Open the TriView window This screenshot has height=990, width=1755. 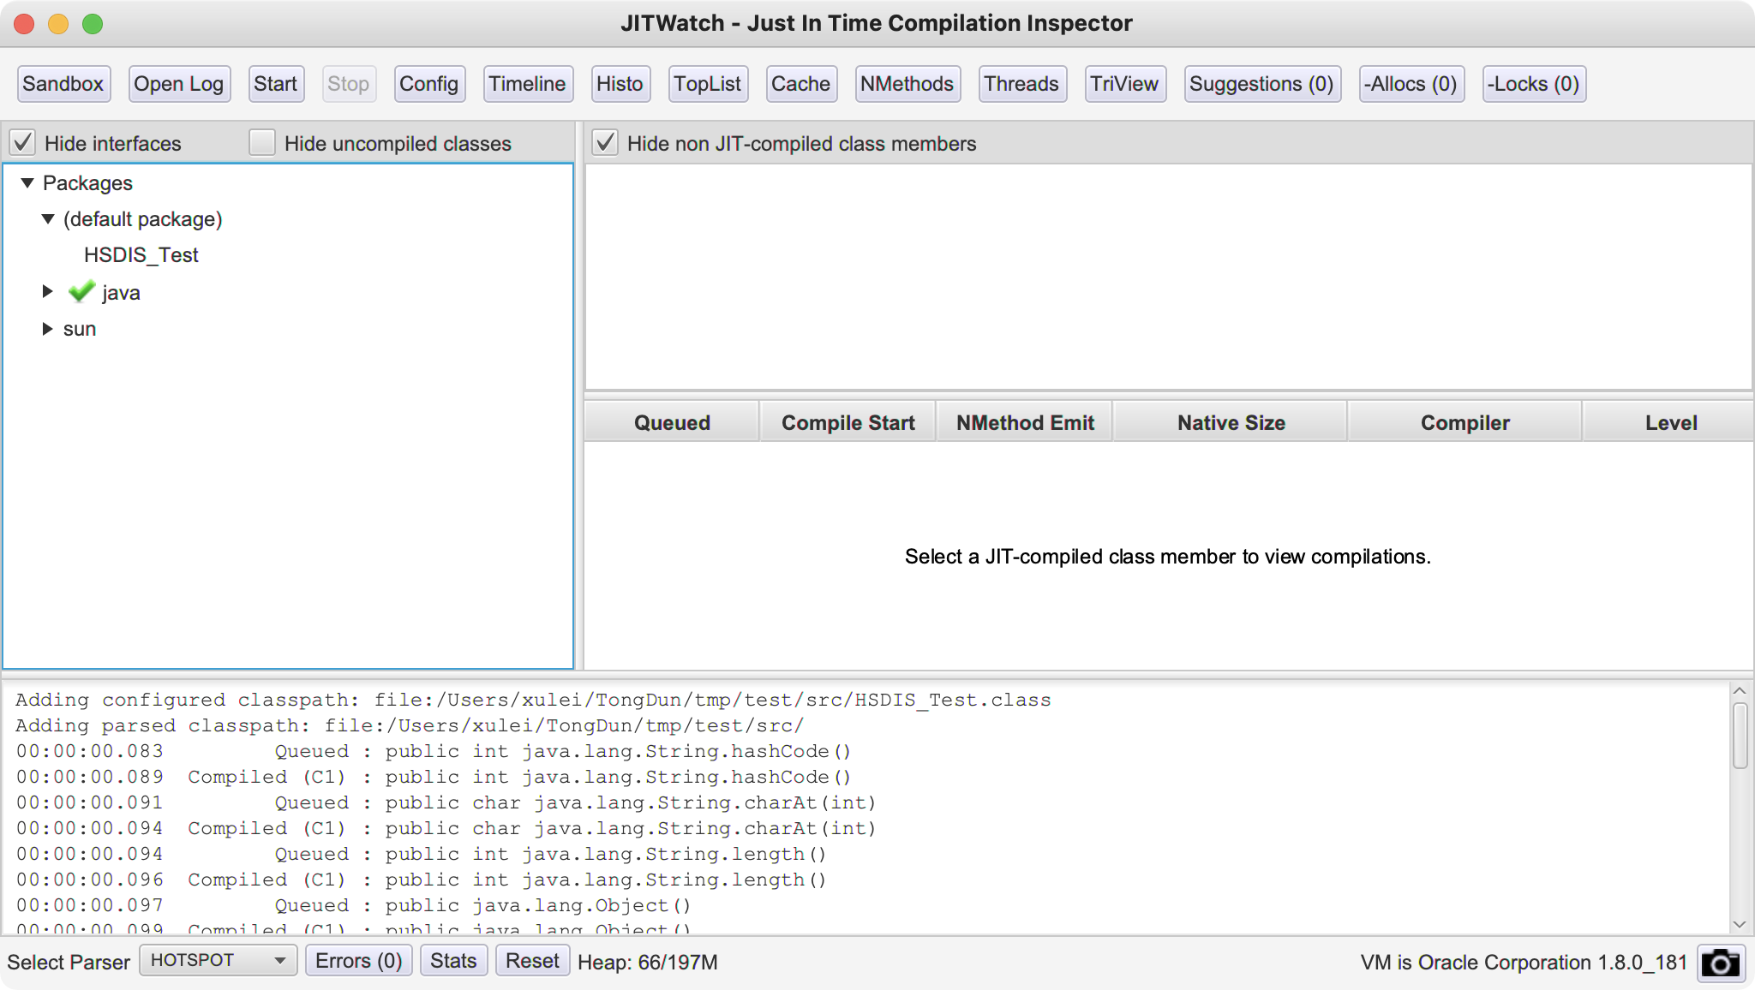click(x=1124, y=84)
